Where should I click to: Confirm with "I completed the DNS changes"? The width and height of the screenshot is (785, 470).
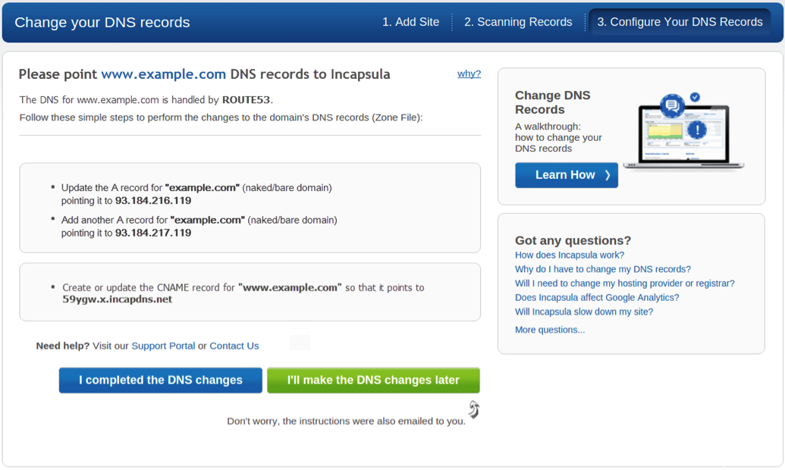pyautogui.click(x=161, y=381)
